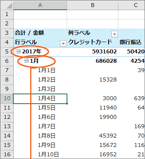Select column B header

pos(92,5)
